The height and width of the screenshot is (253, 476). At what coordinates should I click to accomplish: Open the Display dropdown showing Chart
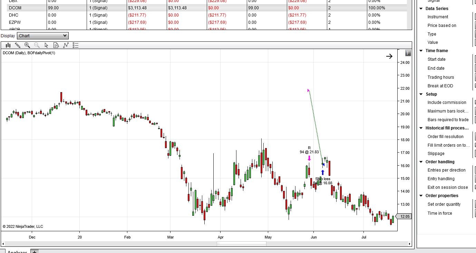coord(43,36)
